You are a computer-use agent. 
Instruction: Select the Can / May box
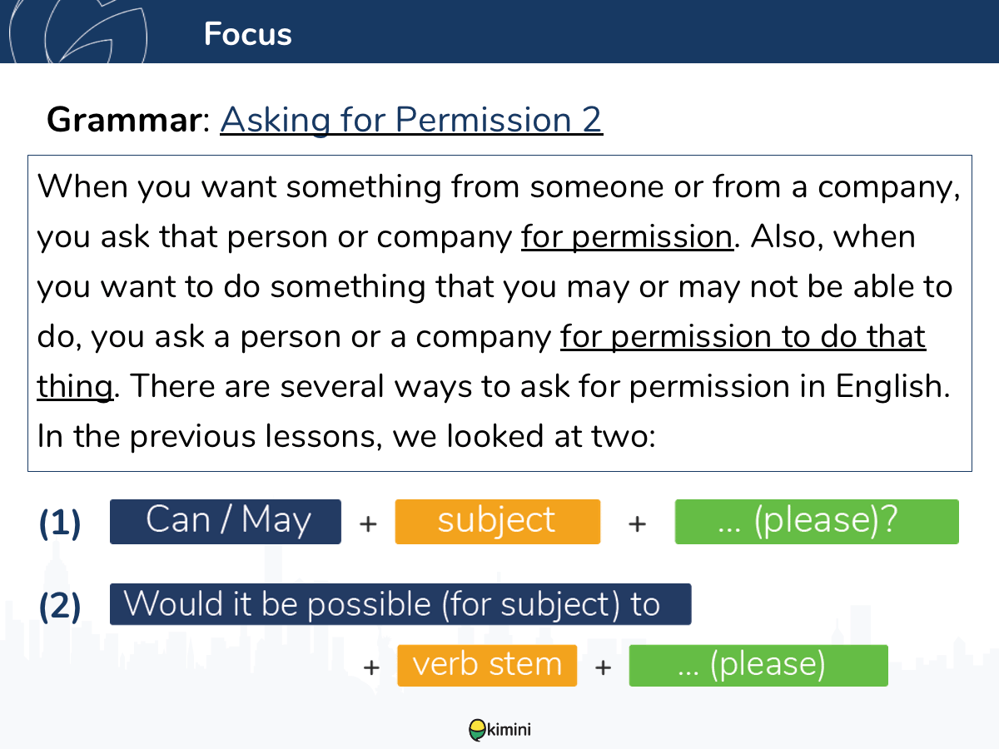click(226, 522)
